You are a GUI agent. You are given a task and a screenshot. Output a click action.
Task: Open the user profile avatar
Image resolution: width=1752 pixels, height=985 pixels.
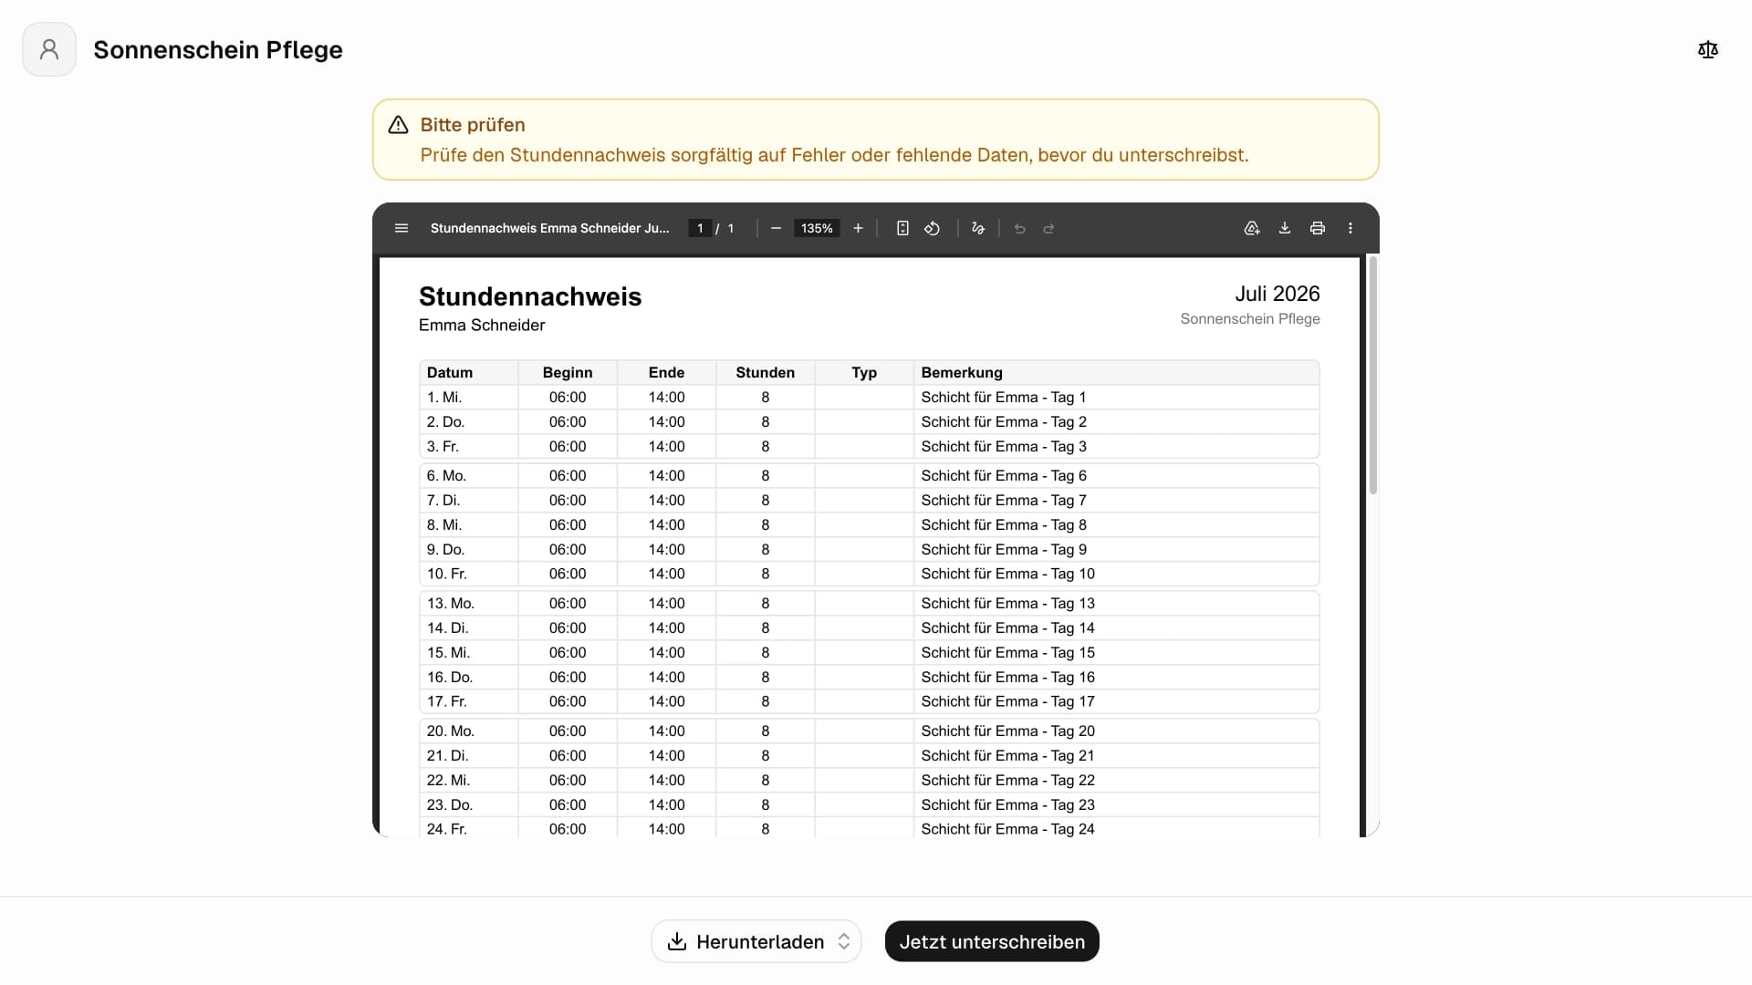(x=49, y=49)
